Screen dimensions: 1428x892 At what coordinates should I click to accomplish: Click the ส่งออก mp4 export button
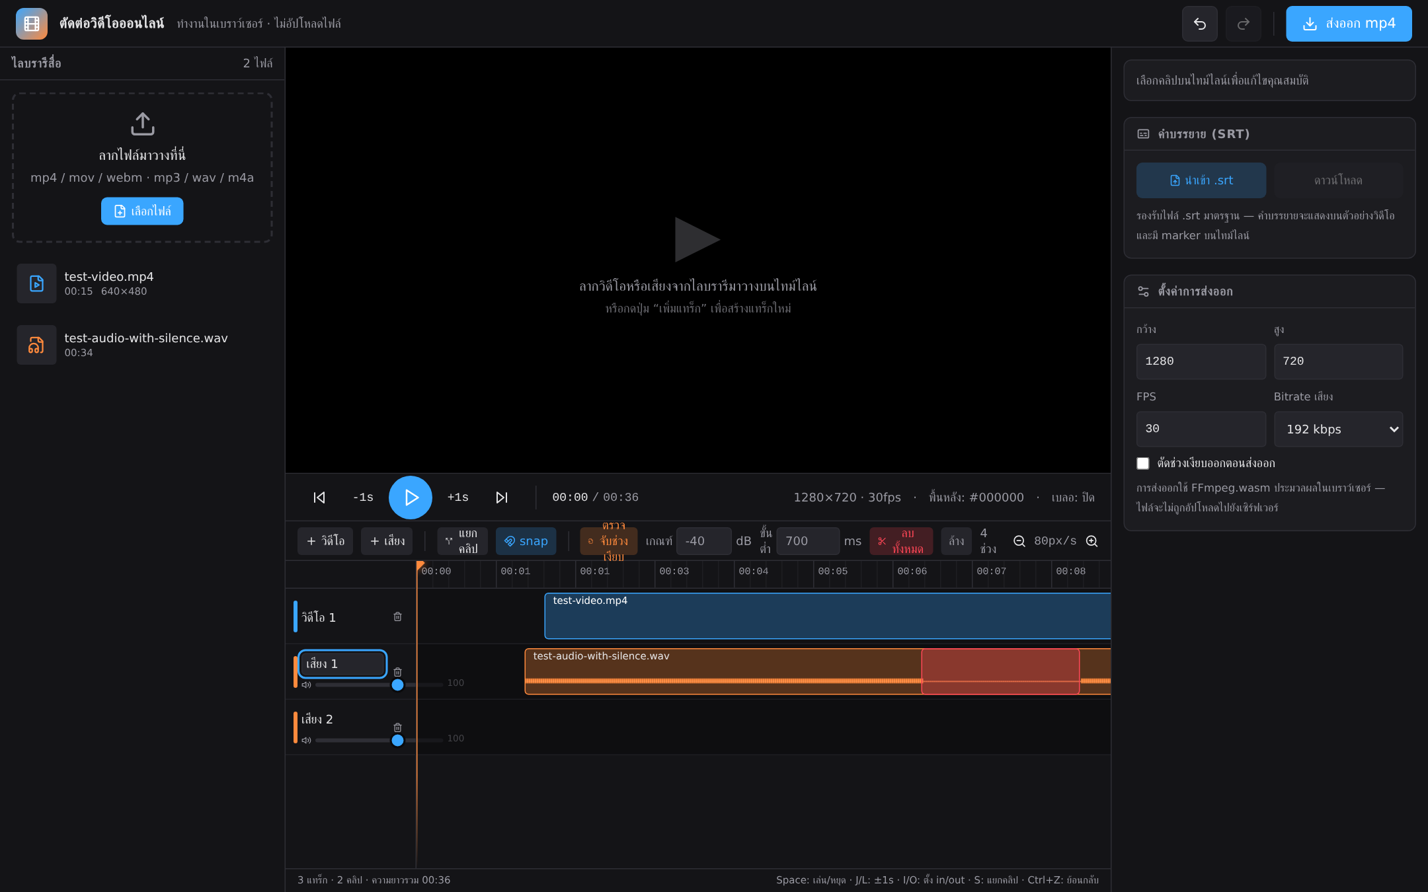click(1349, 24)
